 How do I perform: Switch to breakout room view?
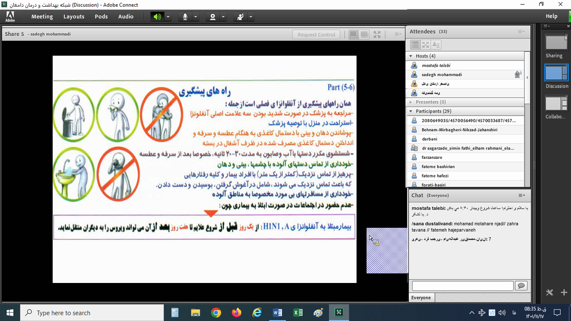pos(425,44)
